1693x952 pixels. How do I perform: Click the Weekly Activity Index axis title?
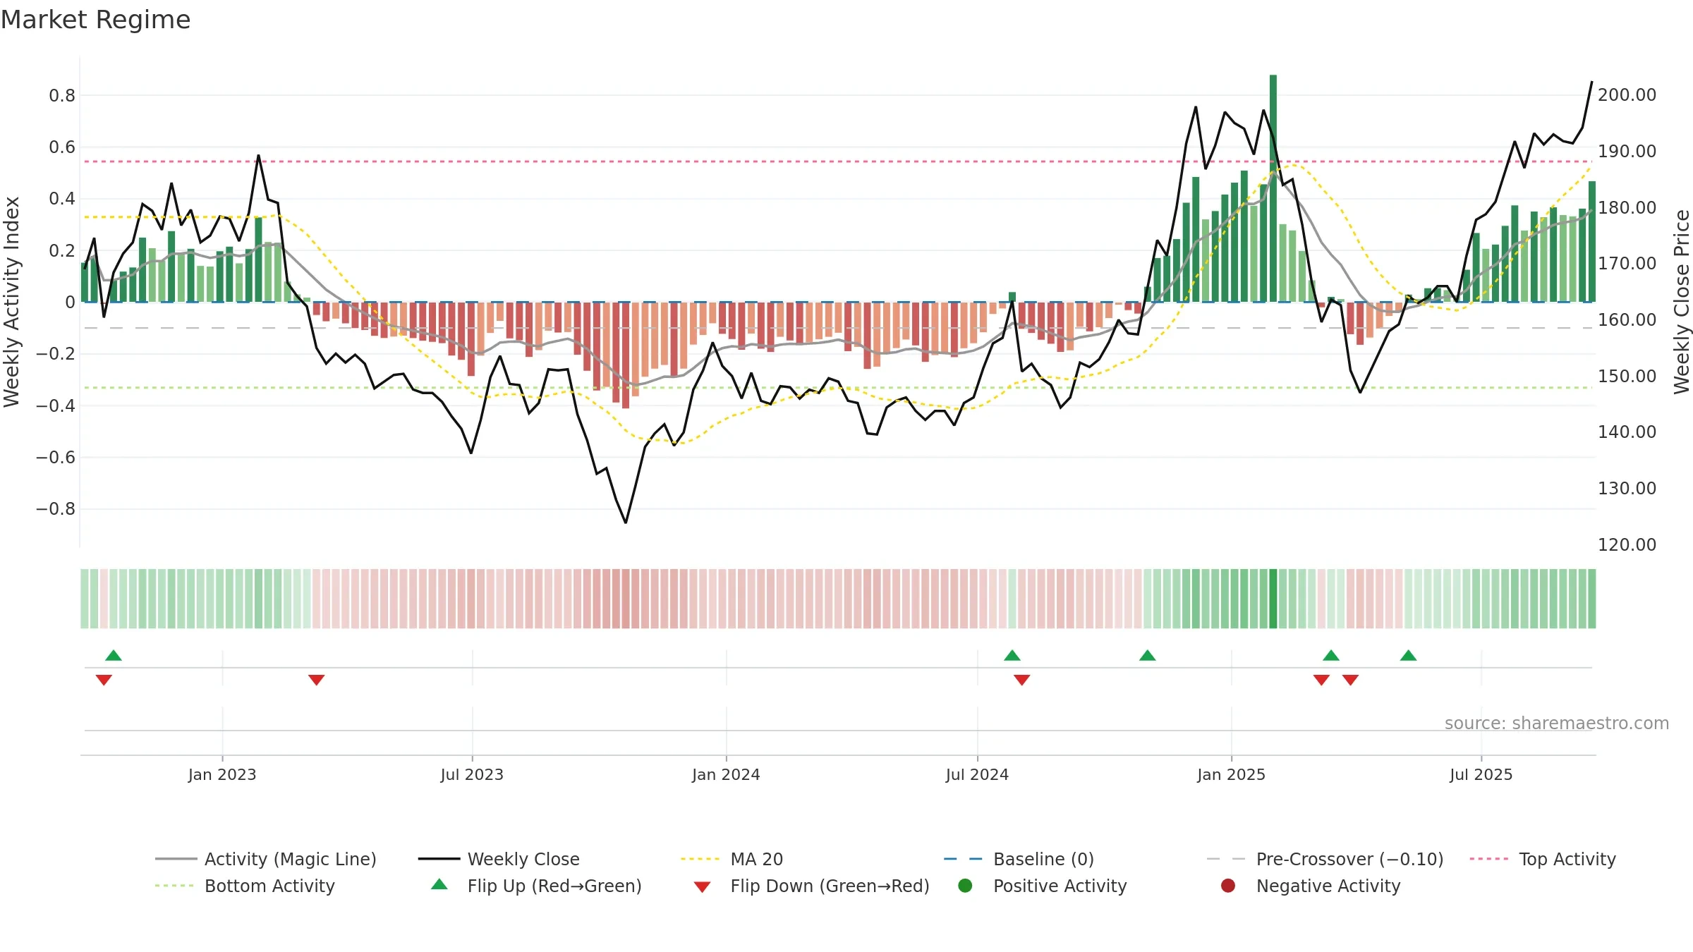[x=11, y=302]
